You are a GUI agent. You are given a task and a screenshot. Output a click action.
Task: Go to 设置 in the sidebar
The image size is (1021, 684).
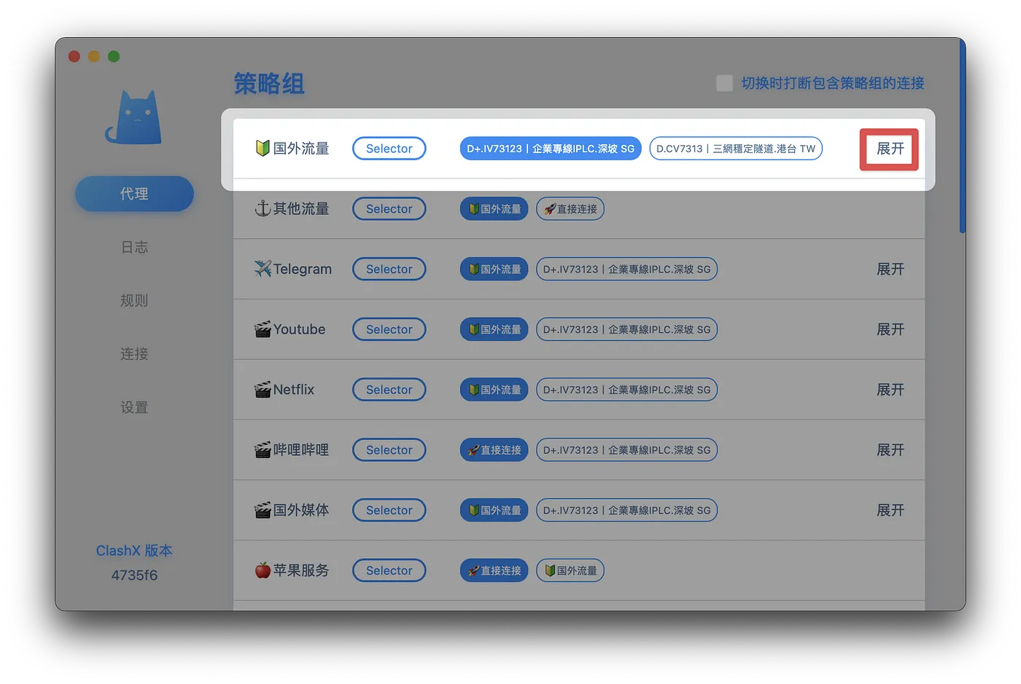pyautogui.click(x=134, y=407)
